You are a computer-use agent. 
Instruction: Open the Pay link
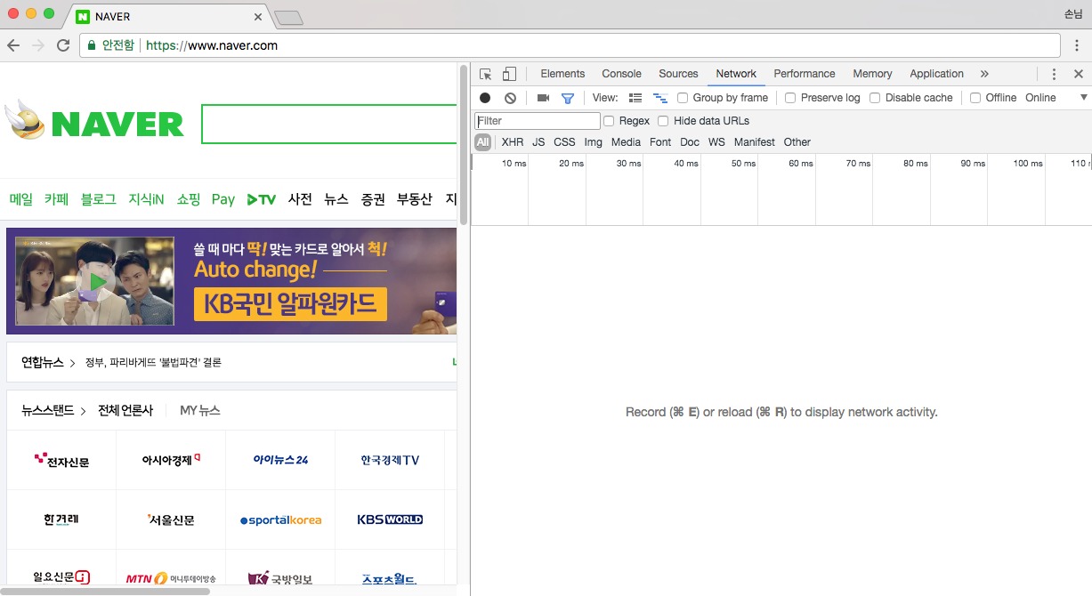(223, 199)
